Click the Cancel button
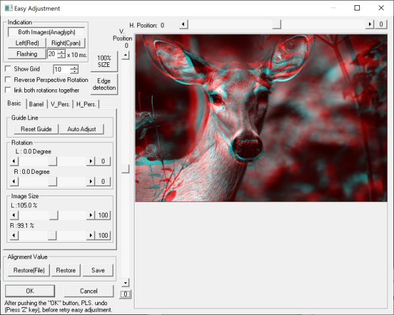This screenshot has width=394, height=315. (89, 291)
